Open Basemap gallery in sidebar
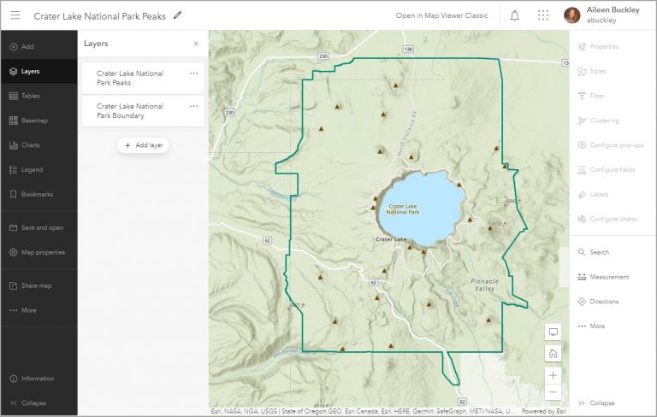657x417 pixels. pos(39,120)
